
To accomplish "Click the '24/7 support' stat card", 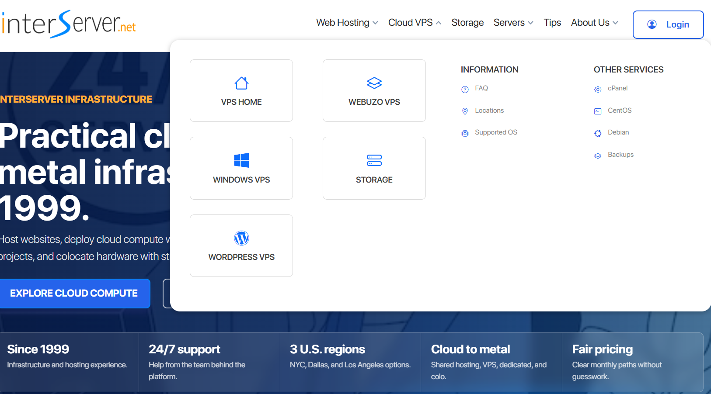I will pos(209,362).
